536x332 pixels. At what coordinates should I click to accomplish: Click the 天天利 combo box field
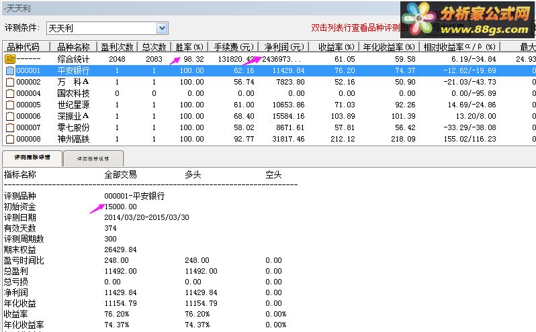pyautogui.click(x=107, y=28)
